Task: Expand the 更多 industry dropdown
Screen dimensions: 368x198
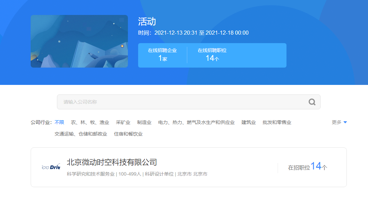Action: [339, 122]
